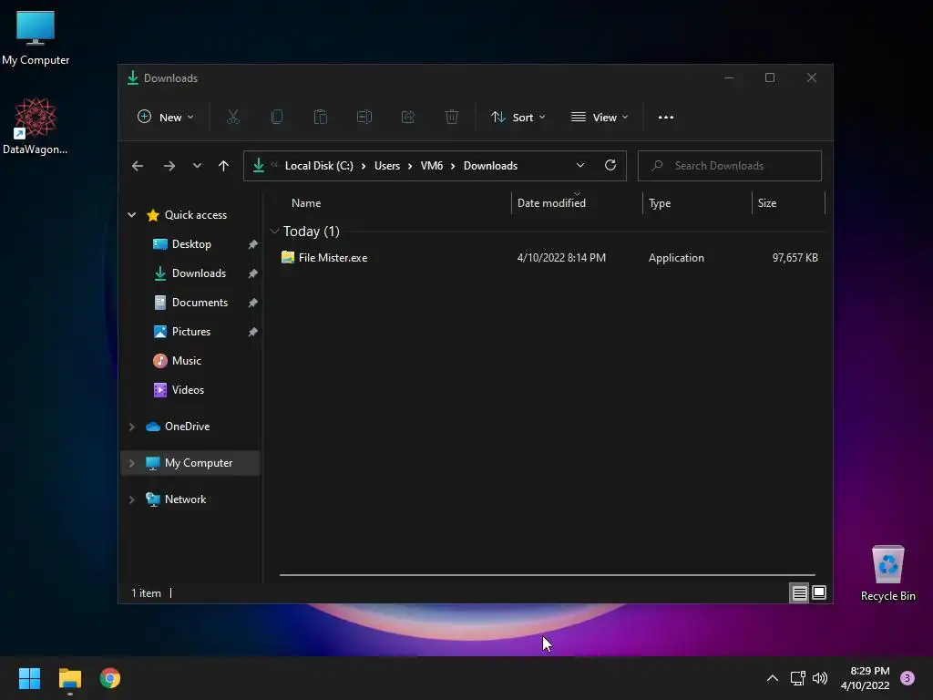Viewport: 933px width, 700px height.
Task: Open recent locations dropdown chevron
Action: (x=197, y=166)
